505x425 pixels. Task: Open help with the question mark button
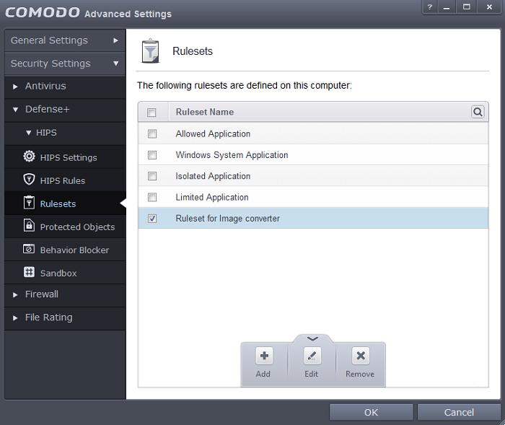point(430,7)
